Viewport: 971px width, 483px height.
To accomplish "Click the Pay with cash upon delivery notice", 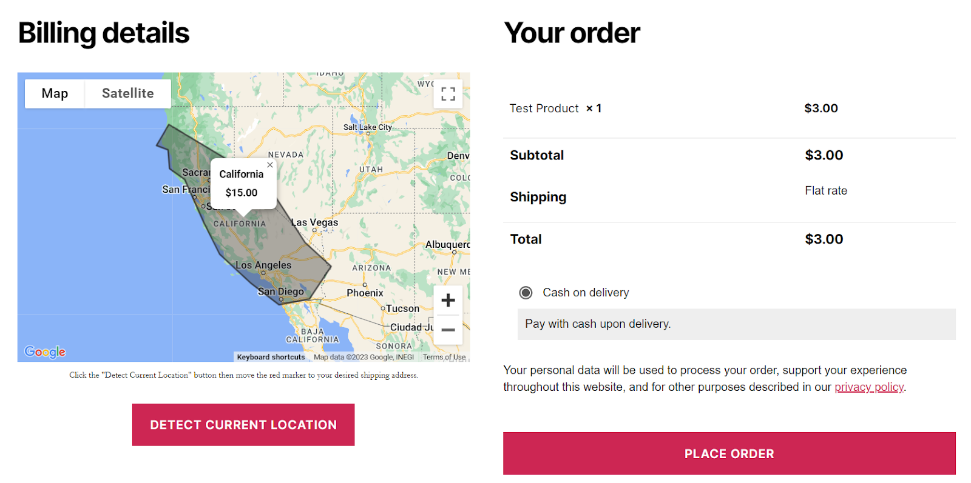I will click(x=597, y=324).
